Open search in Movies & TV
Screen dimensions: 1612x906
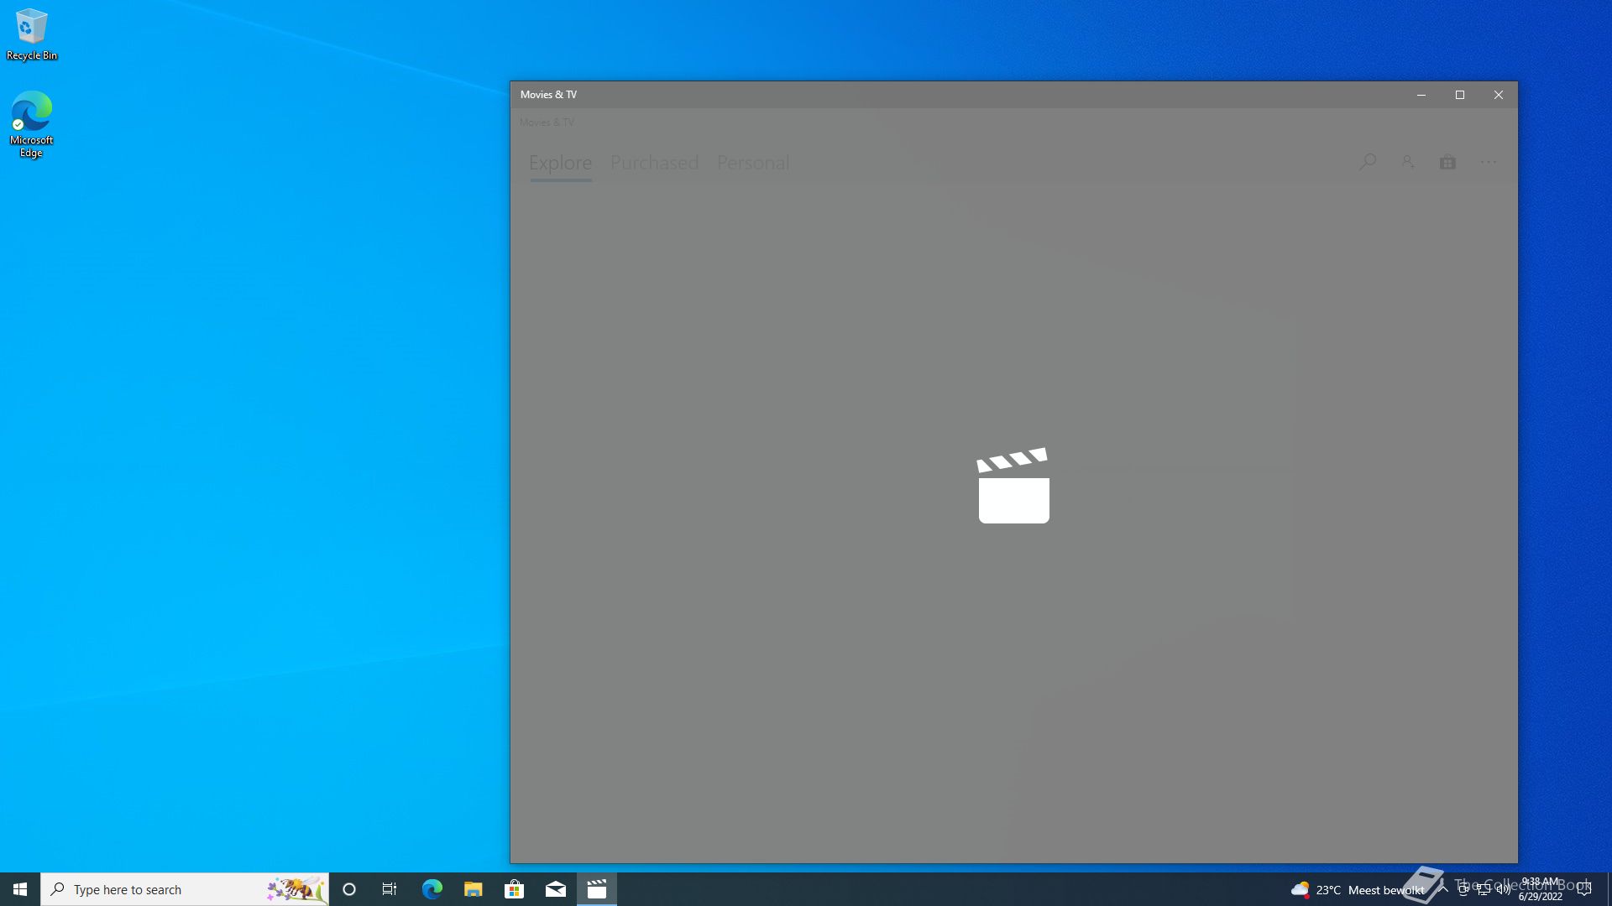click(x=1368, y=161)
